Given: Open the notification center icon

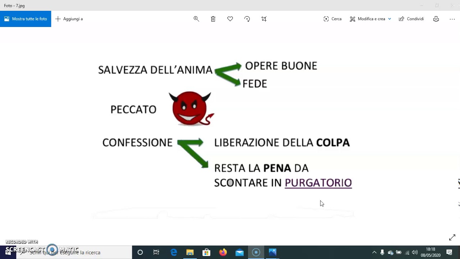Looking at the screenshot, I should pyautogui.click(x=449, y=252).
